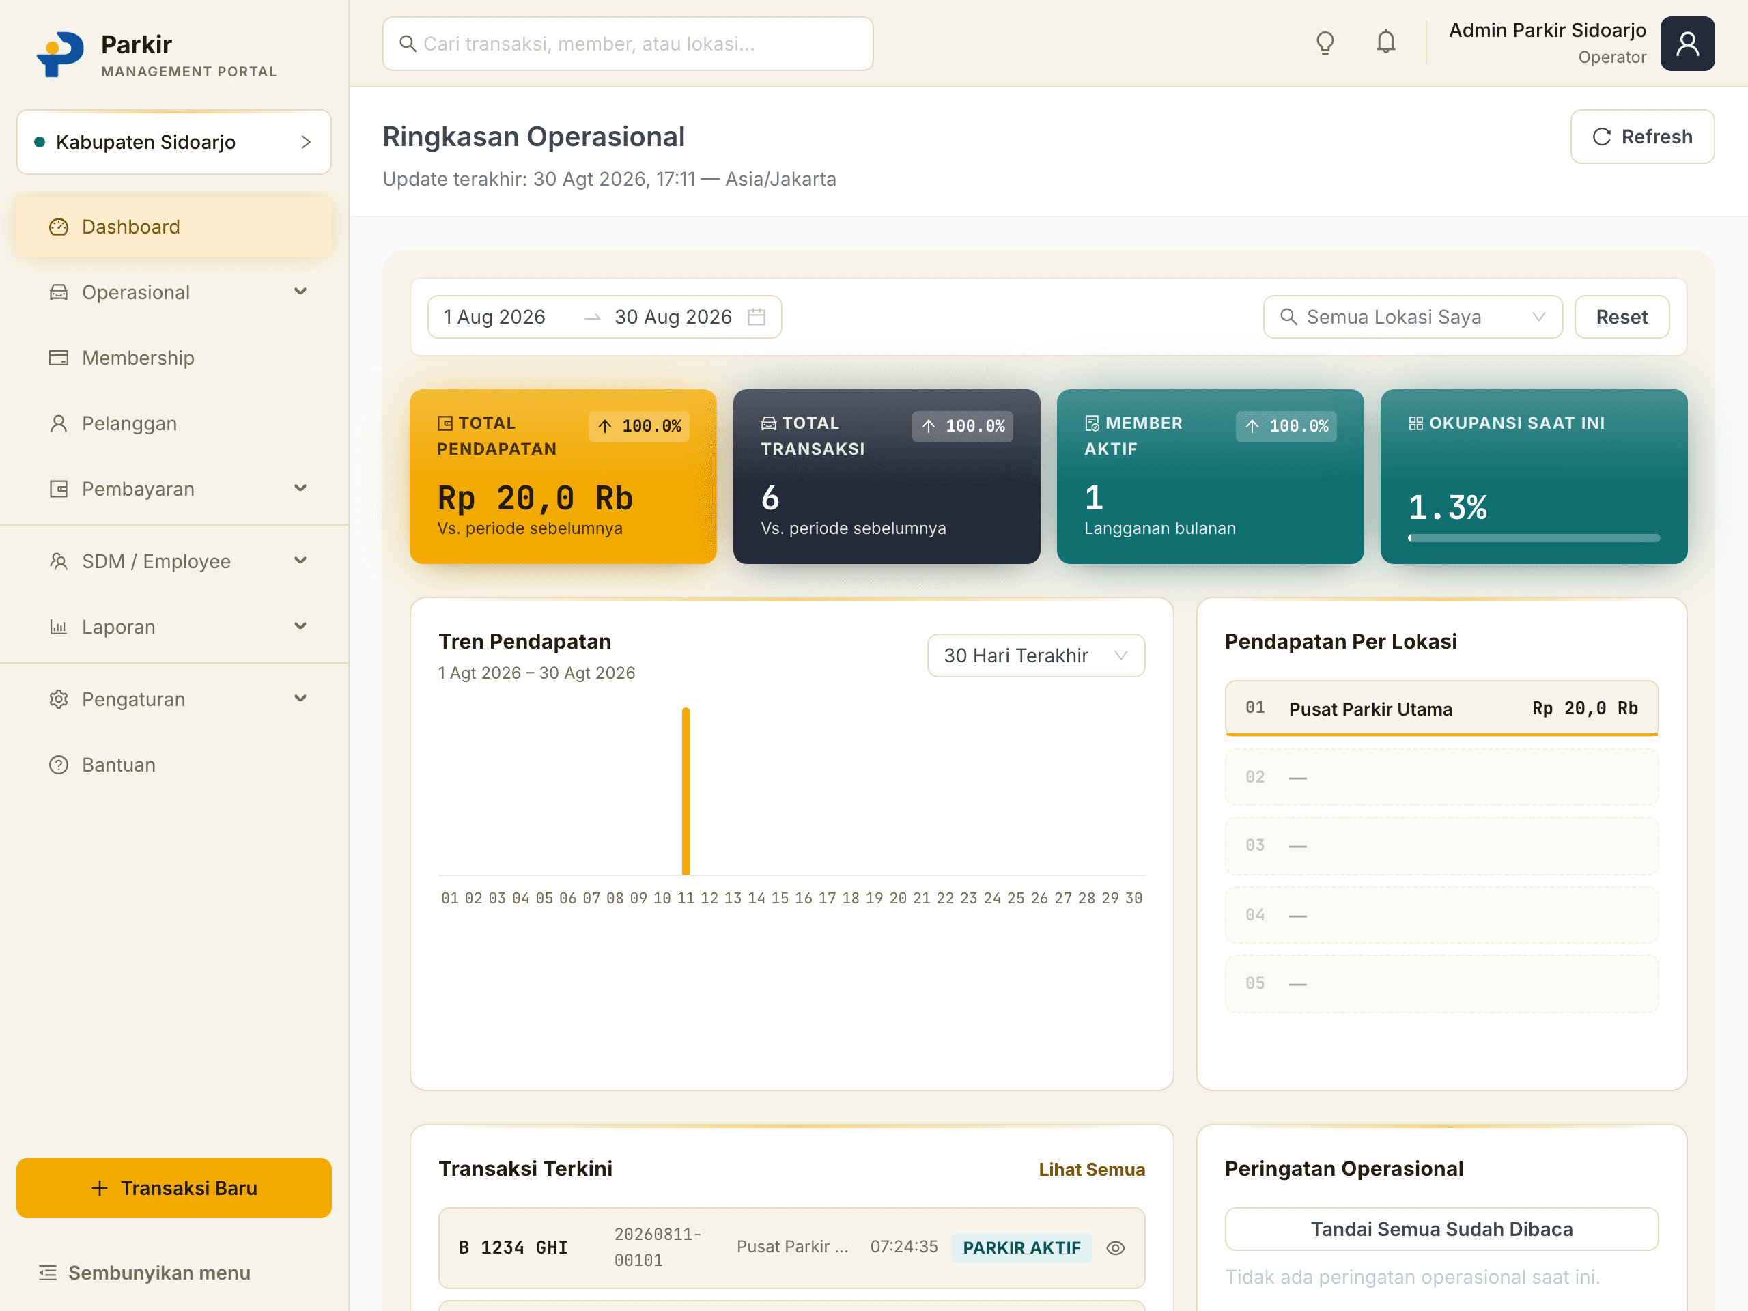Screen dimensions: 1748x1311
Task: Select Pusat Parkir Utama location row
Action: 1441,708
